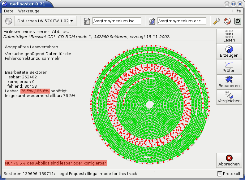This screenshot has height=180, width=245.
Task: Click the 'lesbar: 262402' value
Action: point(22,77)
